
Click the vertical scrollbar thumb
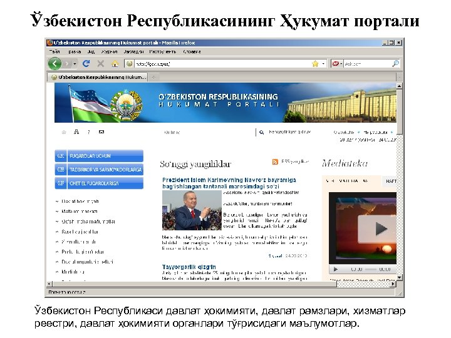(x=399, y=111)
